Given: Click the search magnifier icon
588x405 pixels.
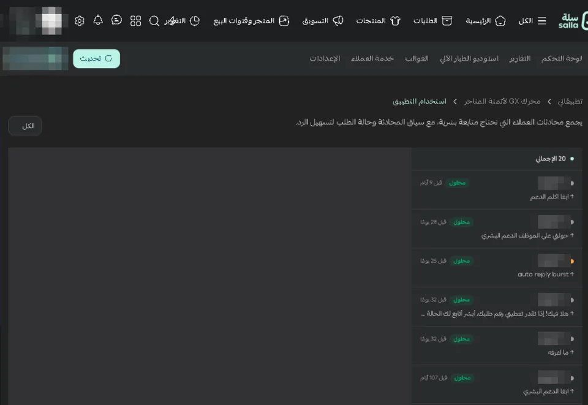Looking at the screenshot, I should [154, 21].
